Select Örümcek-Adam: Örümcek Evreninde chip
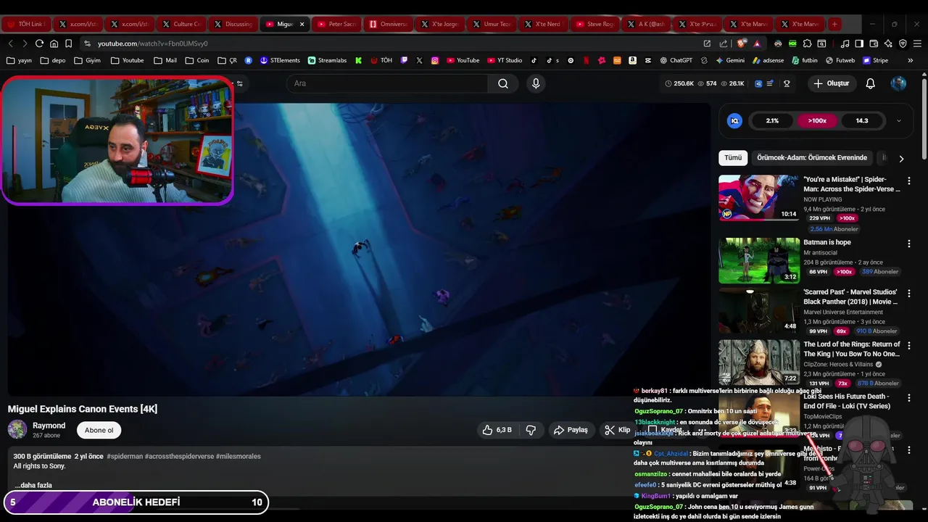This screenshot has height=522, width=928. pos(811,158)
